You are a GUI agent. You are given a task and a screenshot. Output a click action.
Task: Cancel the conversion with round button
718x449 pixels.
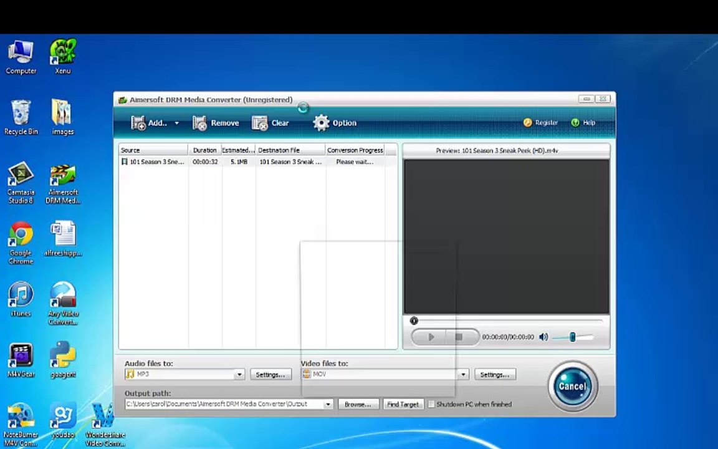pos(572,386)
